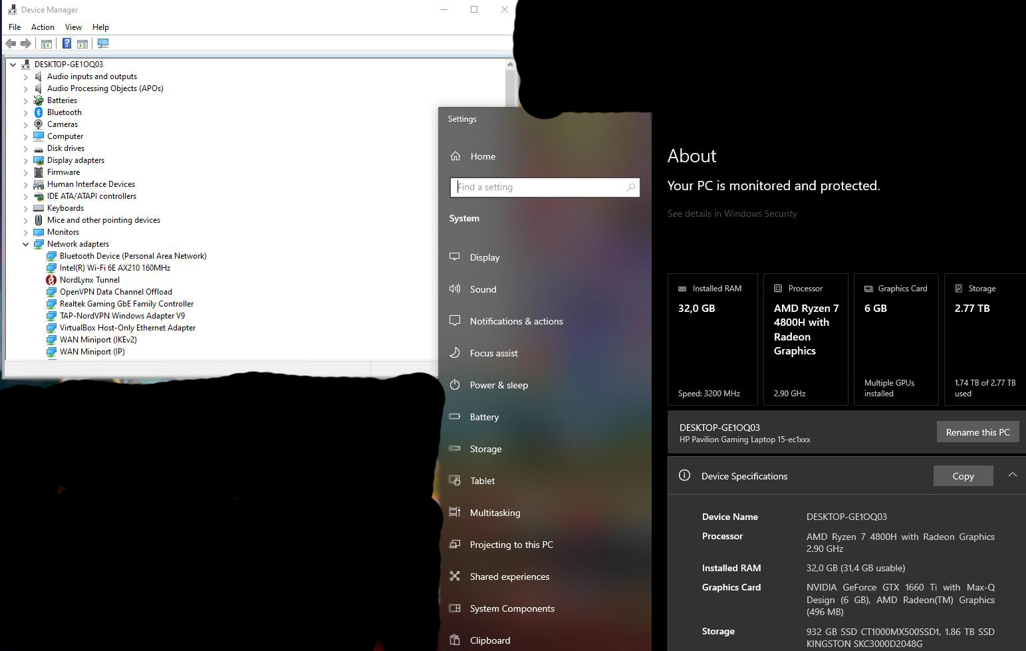The image size is (1026, 651).
Task: Collapse the Device Specifications section chevron
Action: pos(1012,475)
